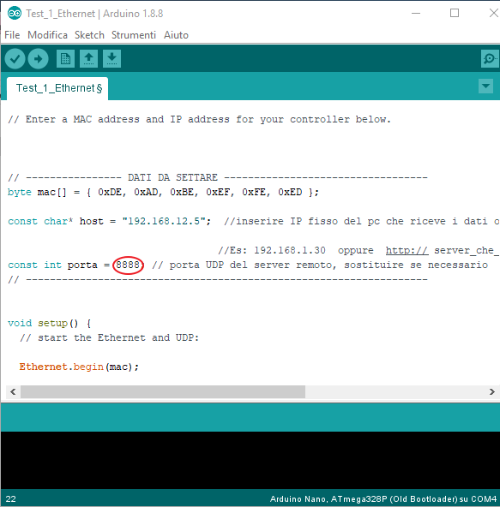Open the Serial Monitor magnifier icon

click(x=490, y=59)
